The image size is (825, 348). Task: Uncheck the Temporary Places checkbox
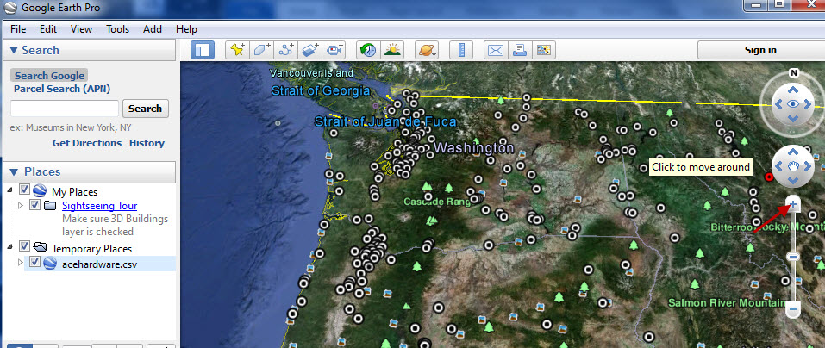(x=24, y=246)
